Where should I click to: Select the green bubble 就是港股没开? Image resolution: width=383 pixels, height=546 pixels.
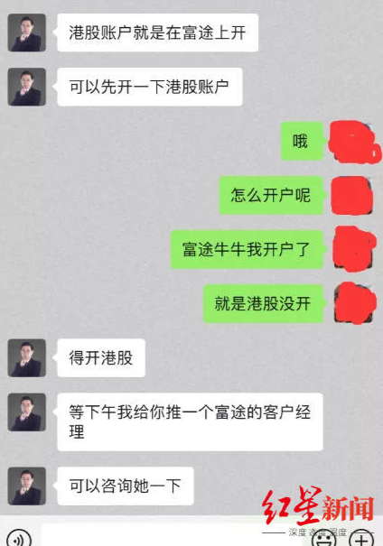pos(263,303)
